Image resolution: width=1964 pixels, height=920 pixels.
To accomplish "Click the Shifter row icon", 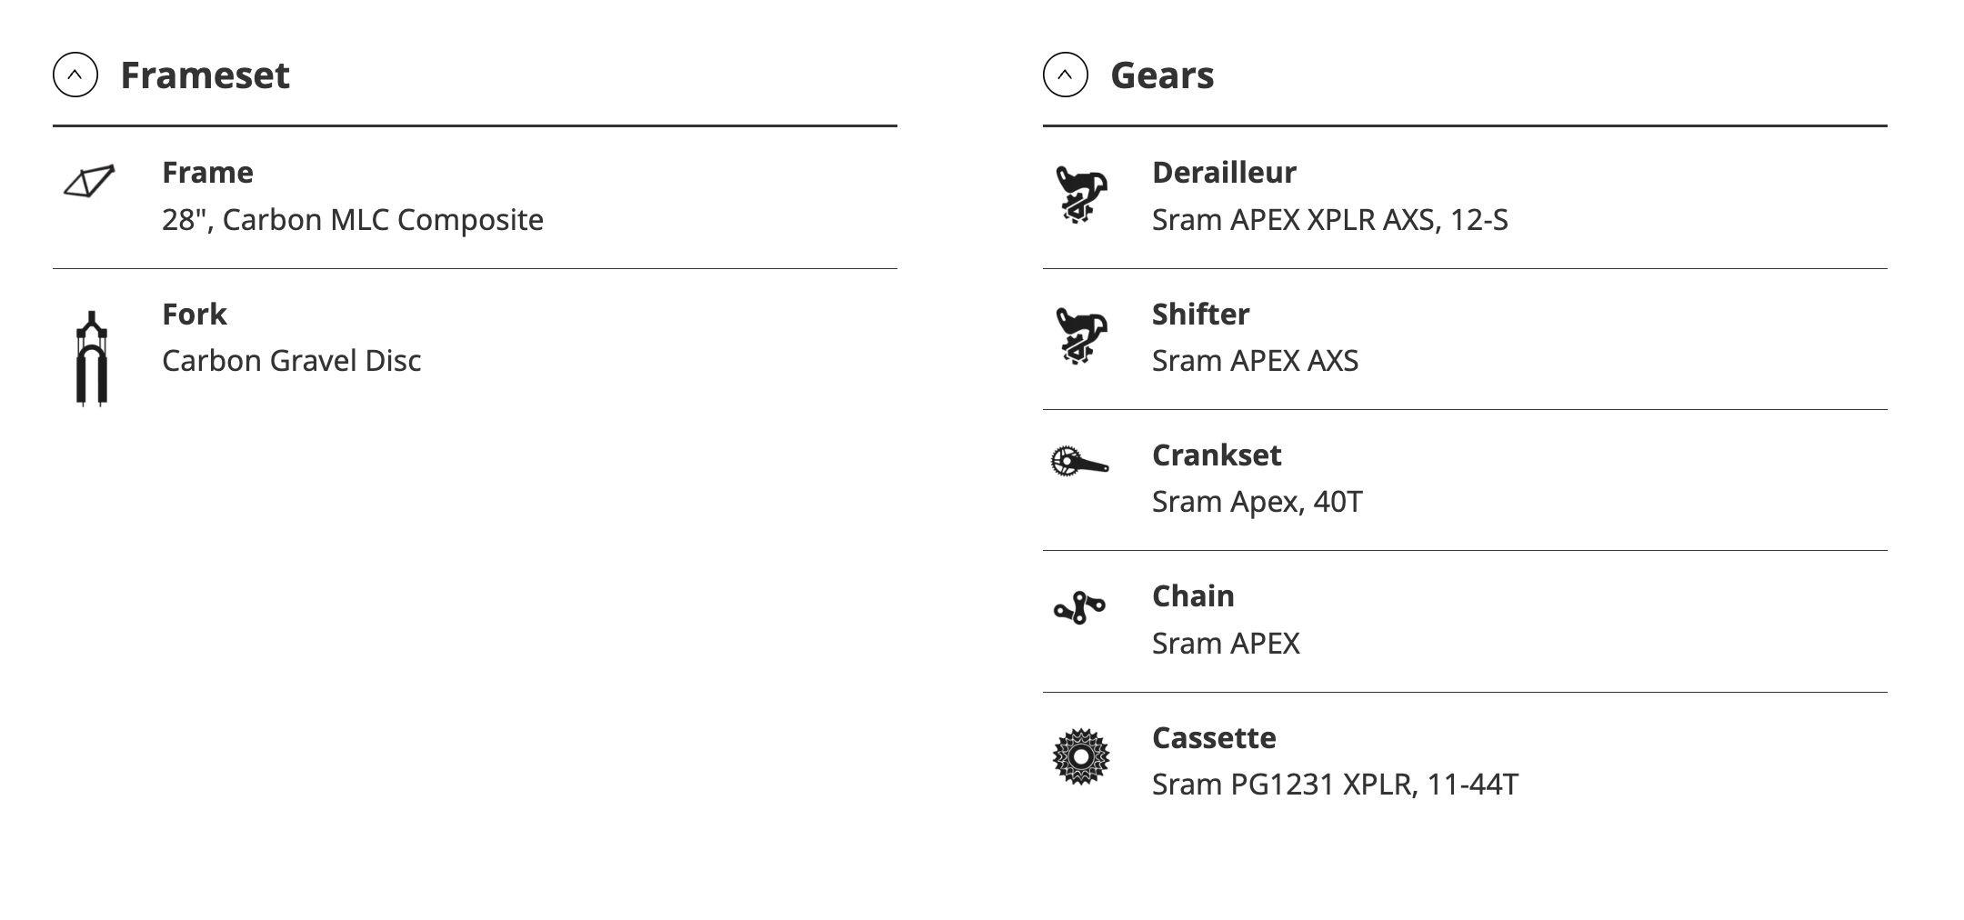I will click(1080, 335).
